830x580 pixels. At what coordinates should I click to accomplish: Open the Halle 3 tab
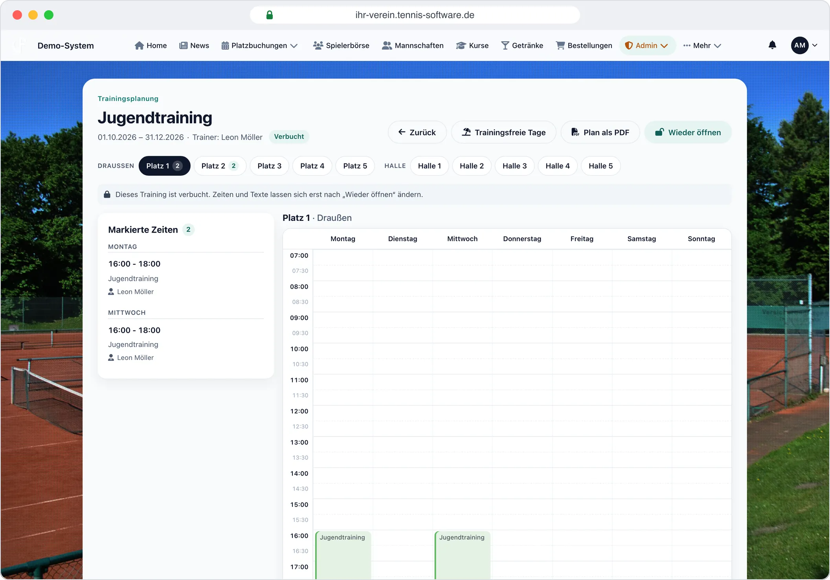tap(515, 166)
